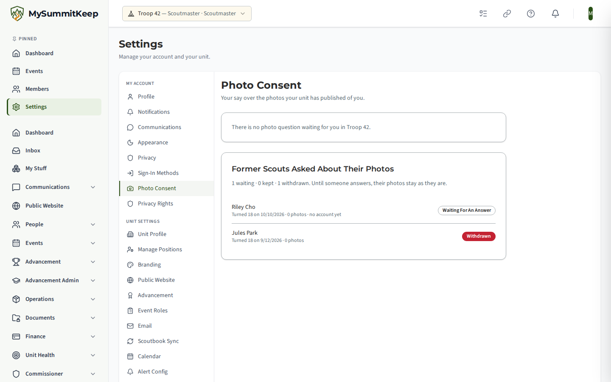Viewport: 611px width, 382px height.
Task: Open Inbox in the sidebar
Action: [54, 151]
